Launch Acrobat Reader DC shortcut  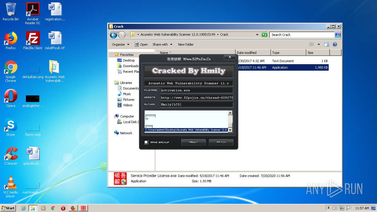click(33, 14)
